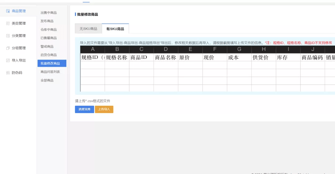Click the 分组管理 stack icon
This screenshot has width=335, height=174.
tap(8, 48)
